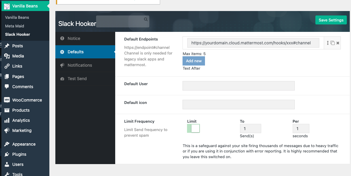The image size is (351, 176).
Task: Open the Notice tab
Action: (x=85, y=38)
